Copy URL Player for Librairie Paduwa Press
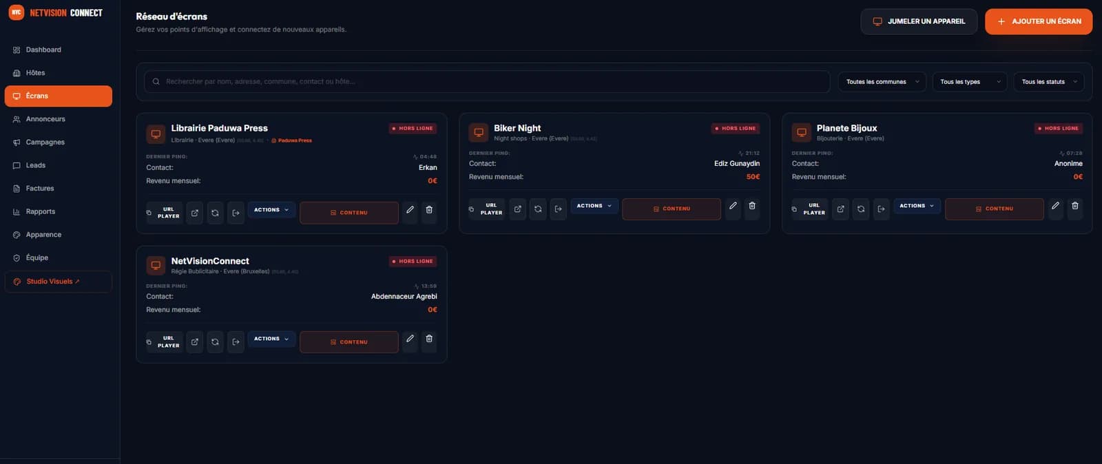 pyautogui.click(x=164, y=213)
